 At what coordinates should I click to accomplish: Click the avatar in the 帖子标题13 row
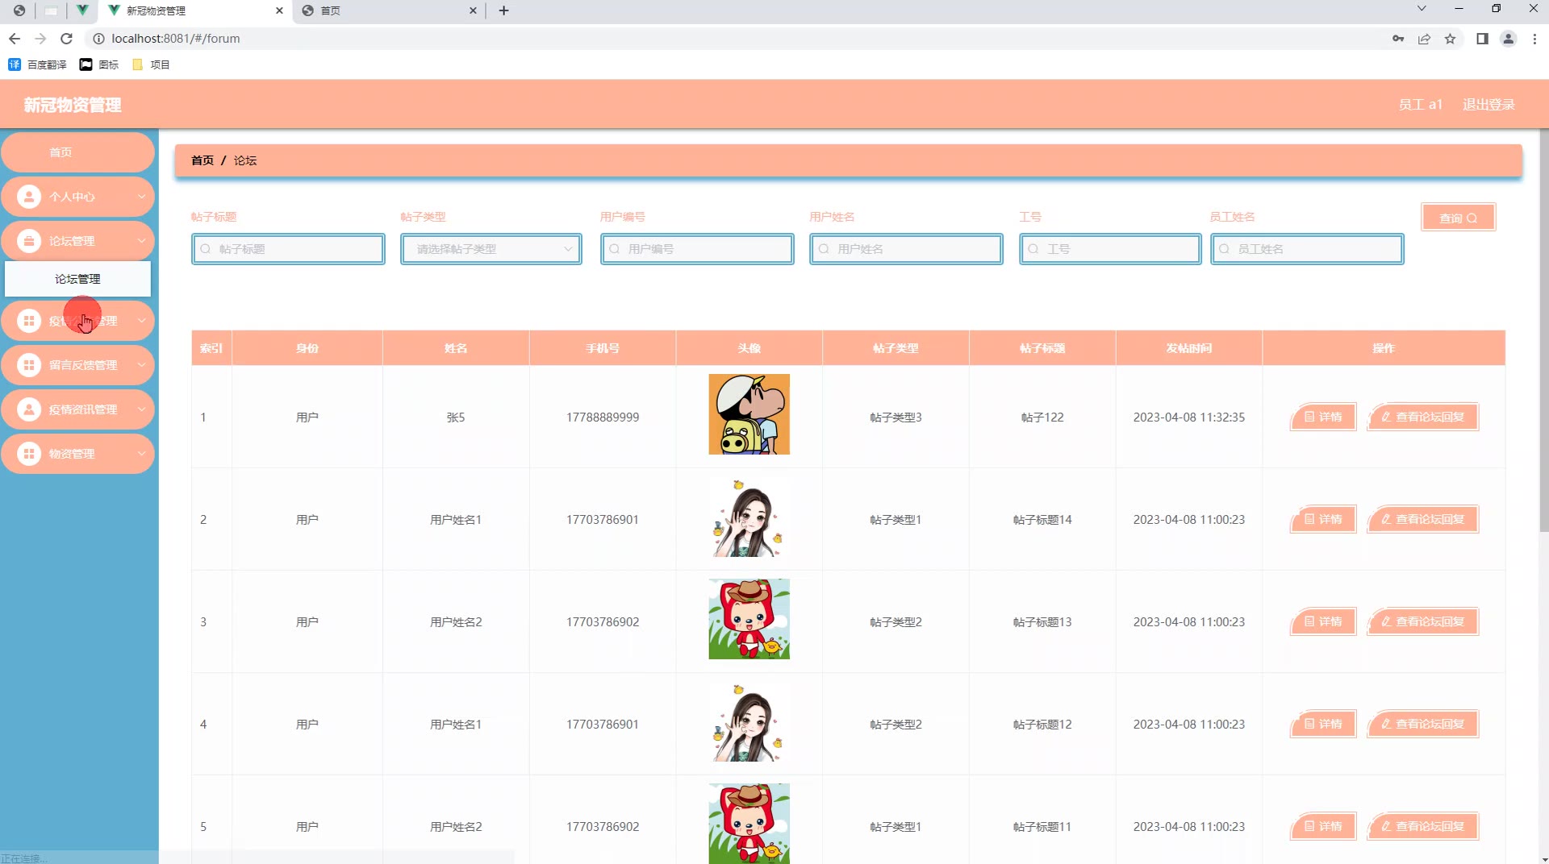[749, 619]
